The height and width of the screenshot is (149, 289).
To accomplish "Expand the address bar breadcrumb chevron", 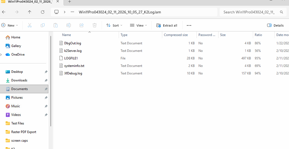I will 64,12.
